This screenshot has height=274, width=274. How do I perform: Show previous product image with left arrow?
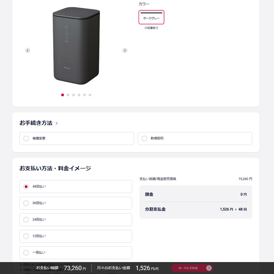coord(28,50)
